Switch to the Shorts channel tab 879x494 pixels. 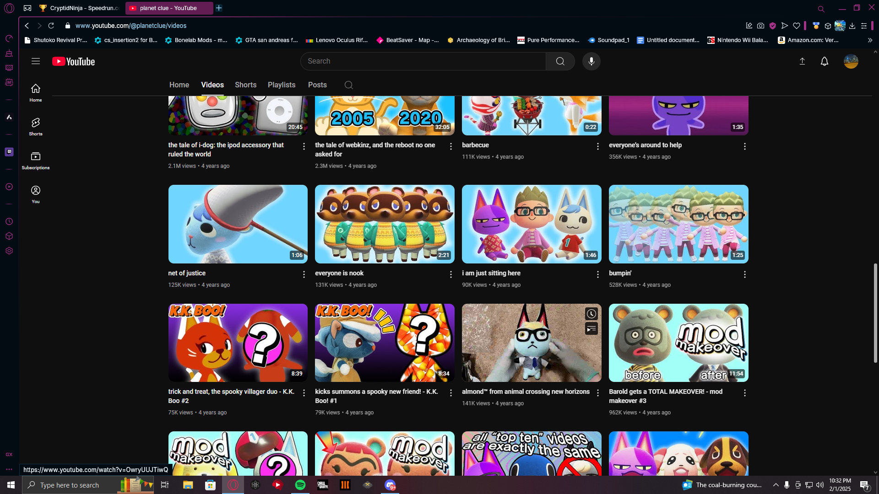pos(245,85)
